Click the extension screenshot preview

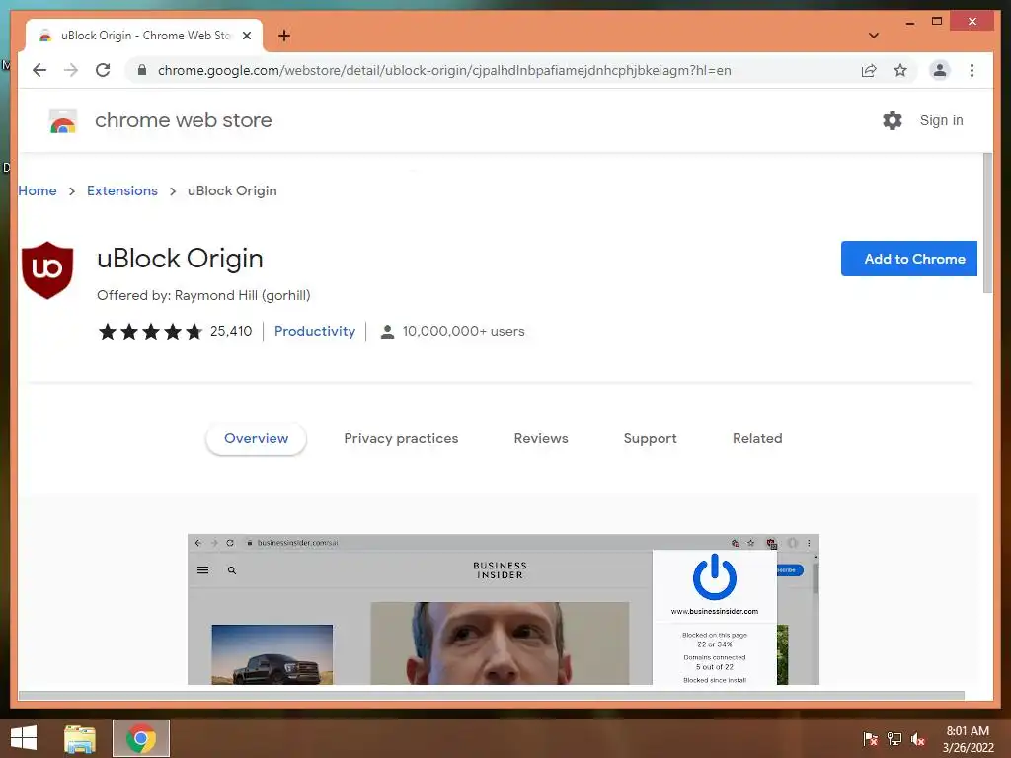(503, 609)
